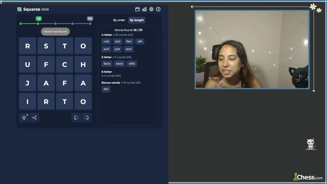Click the third gray progress star
The width and height of the screenshot is (327, 184).
click(x=55, y=24)
